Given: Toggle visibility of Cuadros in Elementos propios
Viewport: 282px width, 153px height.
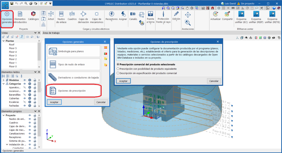Looking at the screenshot, I should (30, 123).
